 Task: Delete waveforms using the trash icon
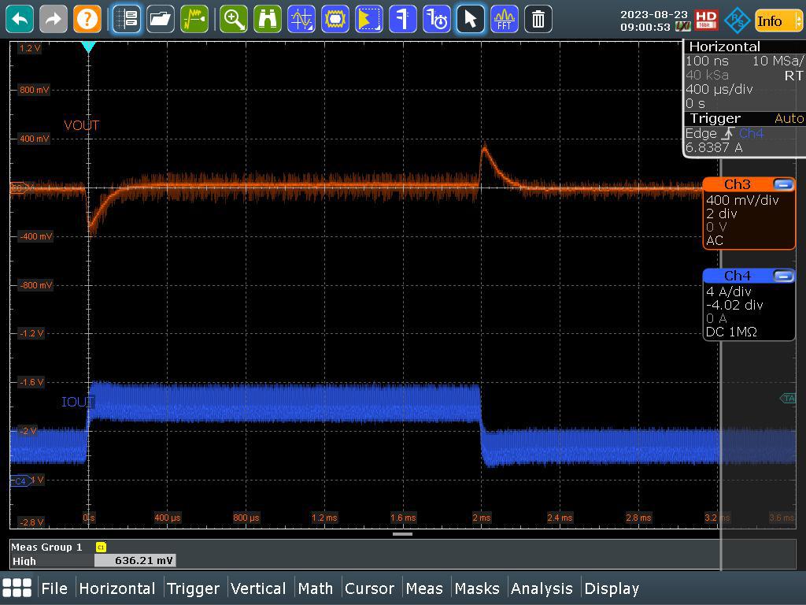(538, 19)
